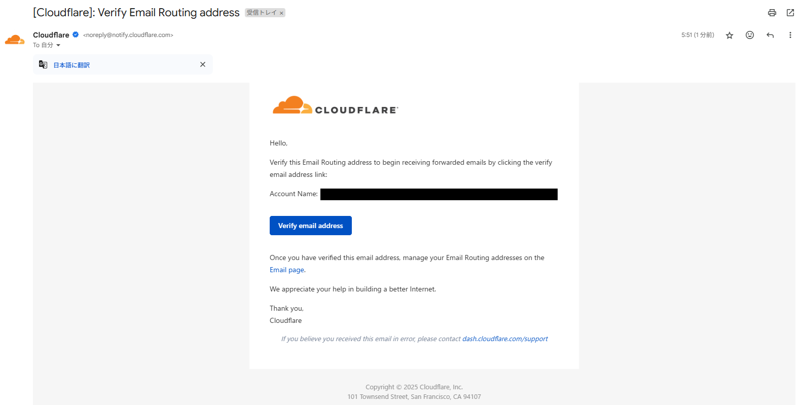Reply using the arrow icon
803x405 pixels.
tap(770, 35)
